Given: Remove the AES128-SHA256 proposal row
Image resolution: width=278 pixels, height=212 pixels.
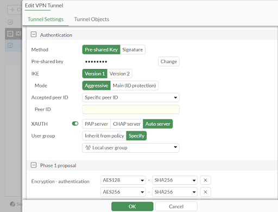Looking at the screenshot, I should tap(205, 180).
